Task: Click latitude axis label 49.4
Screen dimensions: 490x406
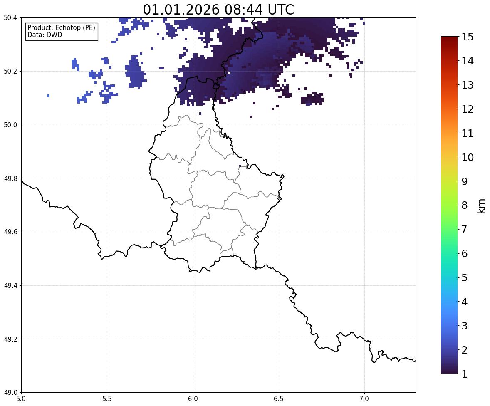Action: point(10,285)
